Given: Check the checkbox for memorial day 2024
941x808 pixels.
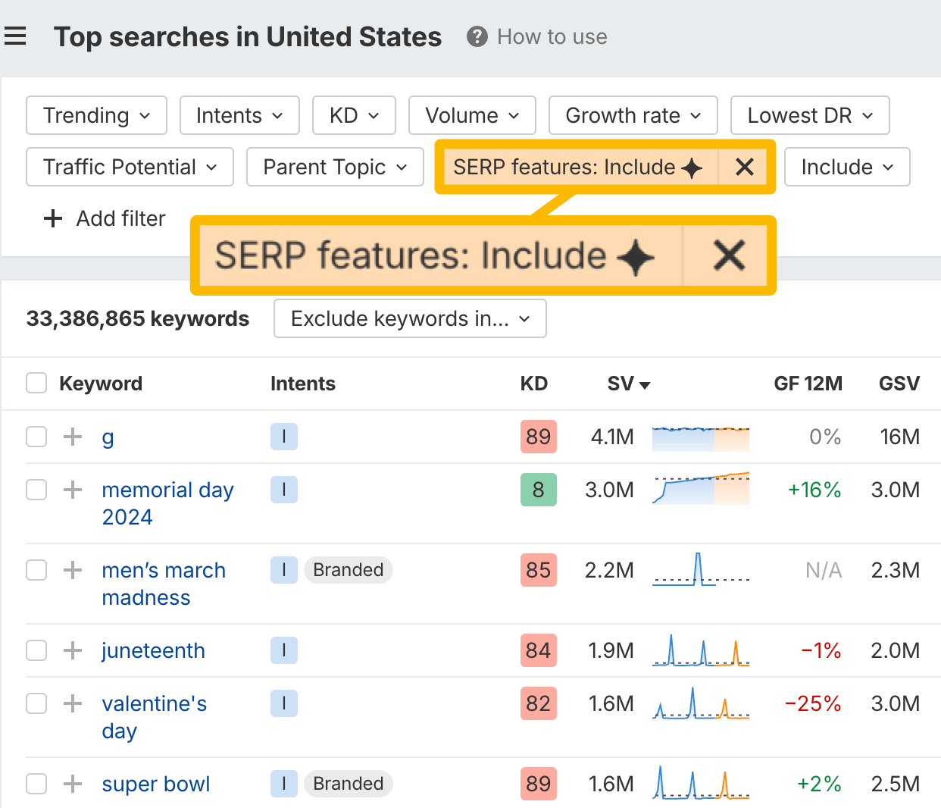Looking at the screenshot, I should [36, 490].
